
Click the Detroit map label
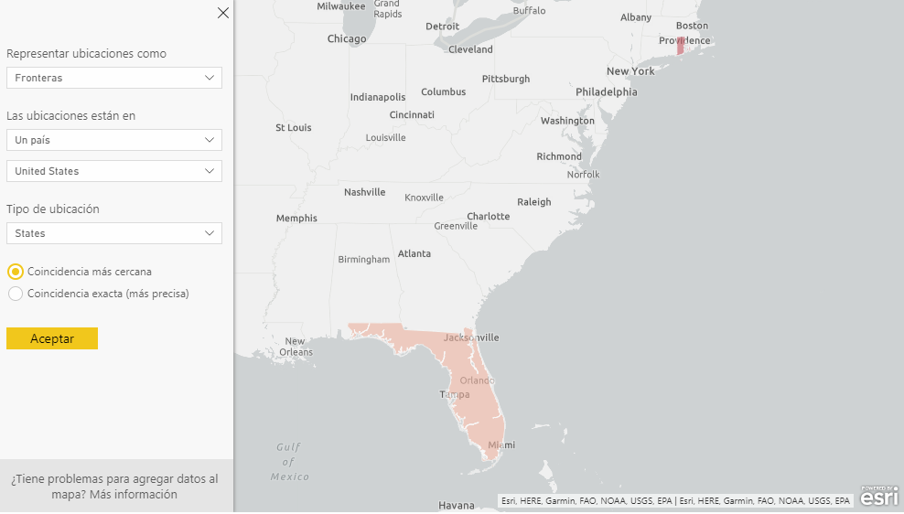(x=442, y=26)
